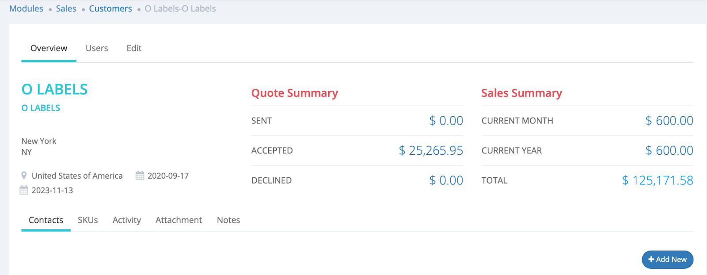Navigate to Sales breadcrumb link
707x275 pixels.
[x=66, y=9]
